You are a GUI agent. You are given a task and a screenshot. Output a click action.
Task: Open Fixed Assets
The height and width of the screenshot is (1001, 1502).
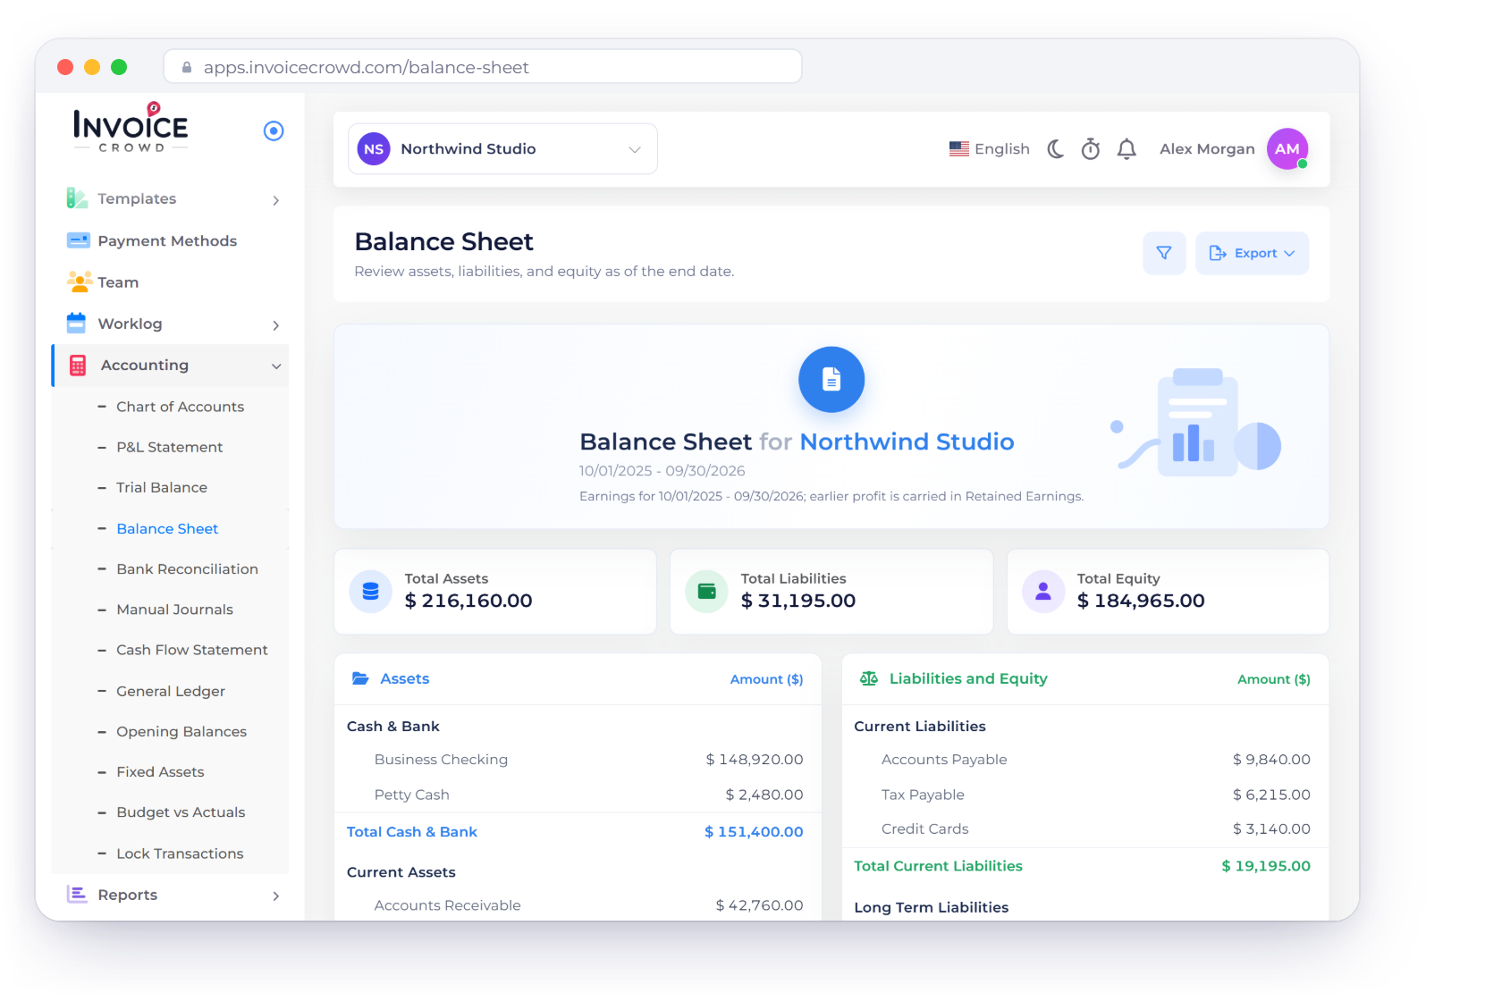[x=160, y=771]
